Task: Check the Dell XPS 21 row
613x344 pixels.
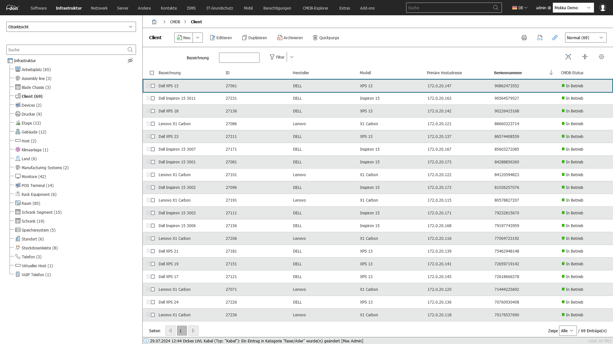Action: (153, 251)
